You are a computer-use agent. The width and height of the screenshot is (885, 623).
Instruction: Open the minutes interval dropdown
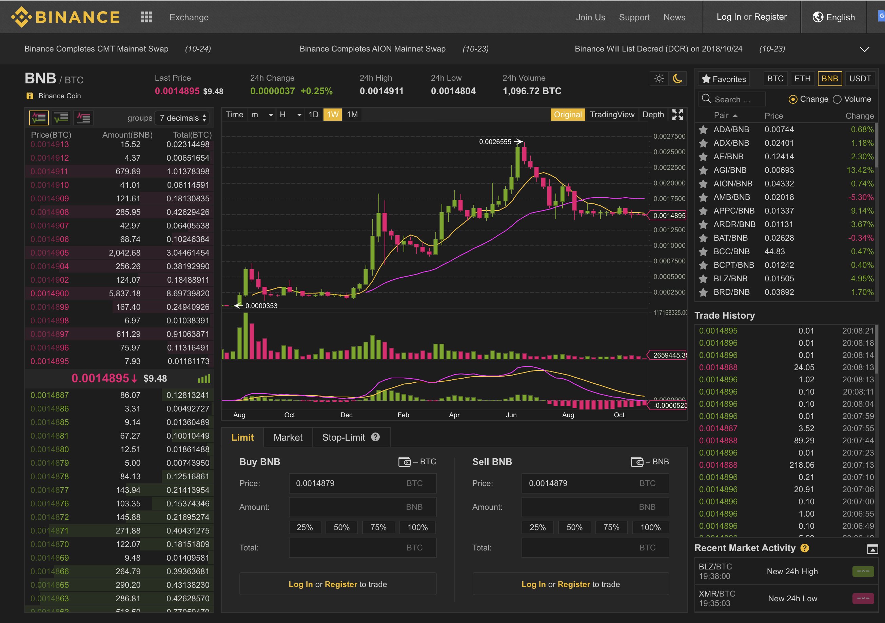pos(262,115)
